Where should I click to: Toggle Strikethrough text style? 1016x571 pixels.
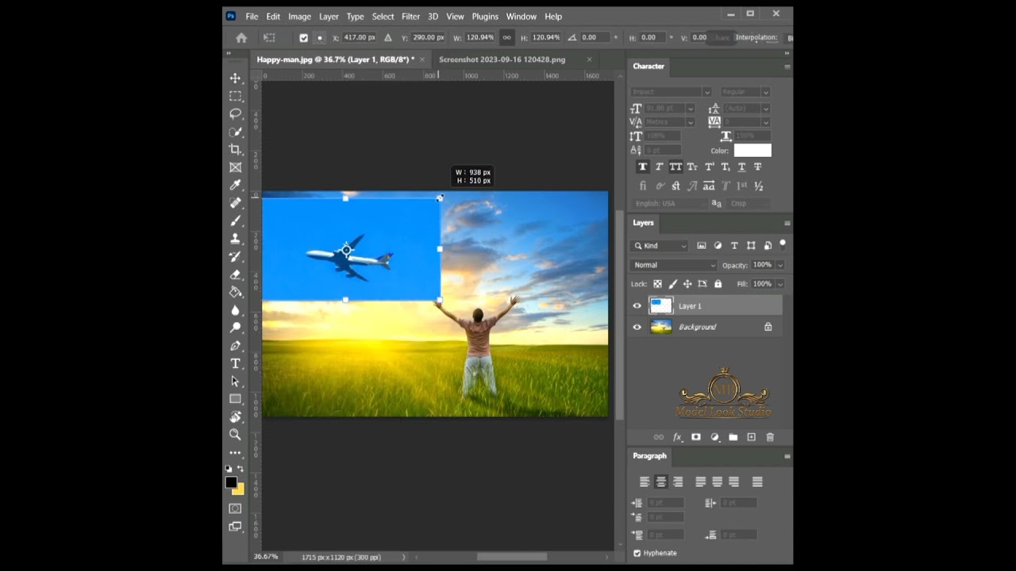tap(758, 167)
